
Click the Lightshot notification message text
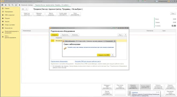(146, 95)
